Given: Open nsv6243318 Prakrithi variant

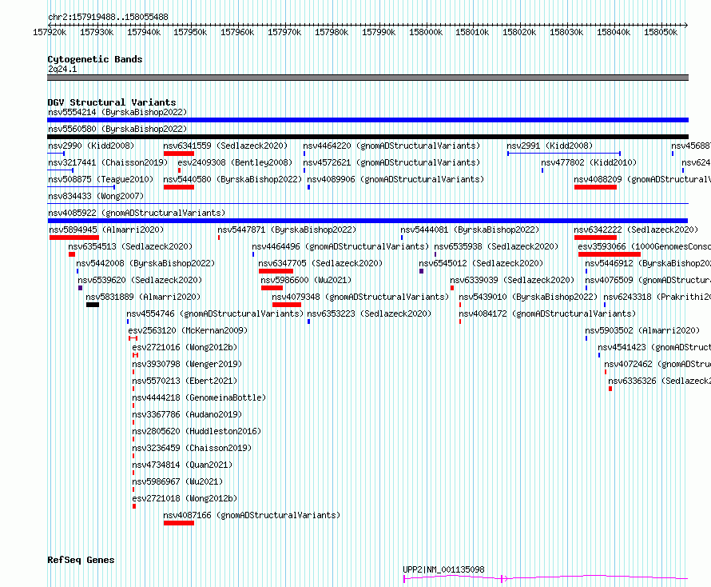Looking at the screenshot, I should click(x=657, y=297).
